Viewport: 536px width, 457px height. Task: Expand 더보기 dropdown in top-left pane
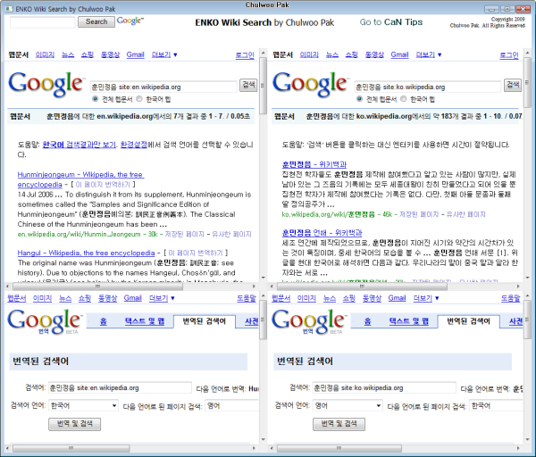point(164,54)
